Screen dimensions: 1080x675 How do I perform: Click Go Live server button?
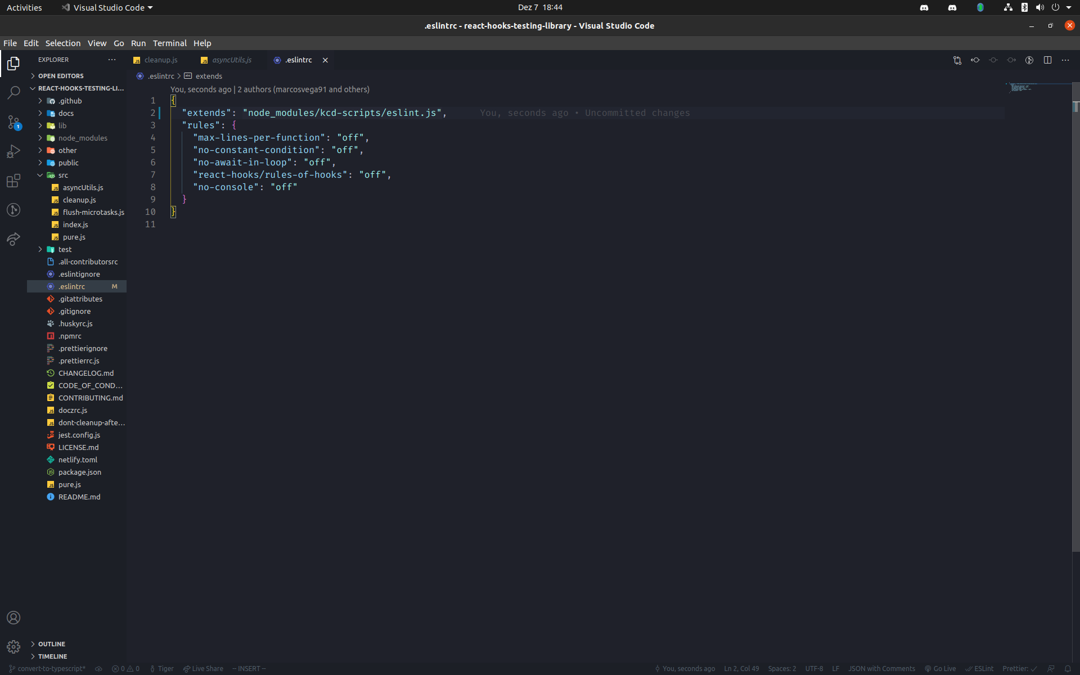(x=940, y=669)
